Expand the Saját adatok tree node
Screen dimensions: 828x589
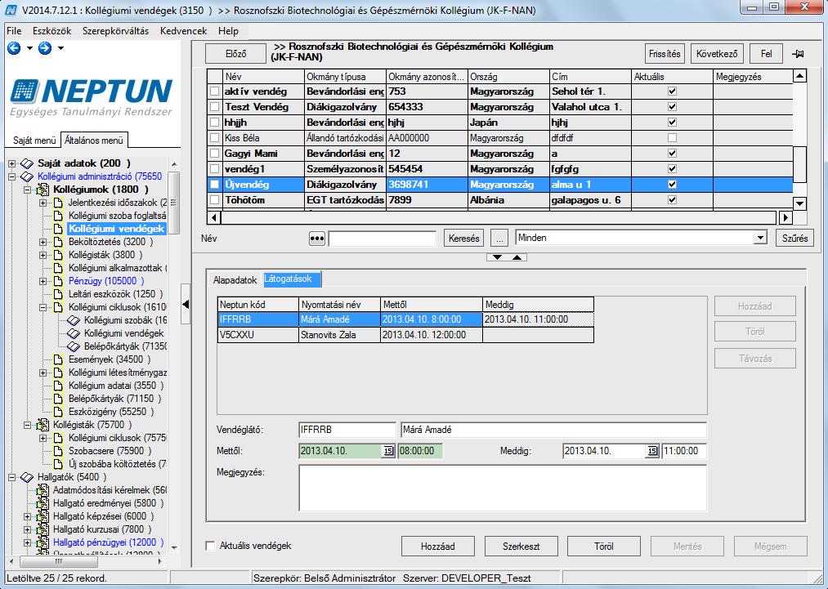click(11, 163)
